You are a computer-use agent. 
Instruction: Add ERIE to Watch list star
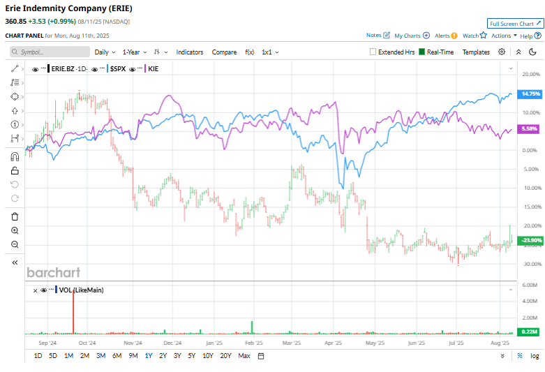pyautogui.click(x=483, y=35)
